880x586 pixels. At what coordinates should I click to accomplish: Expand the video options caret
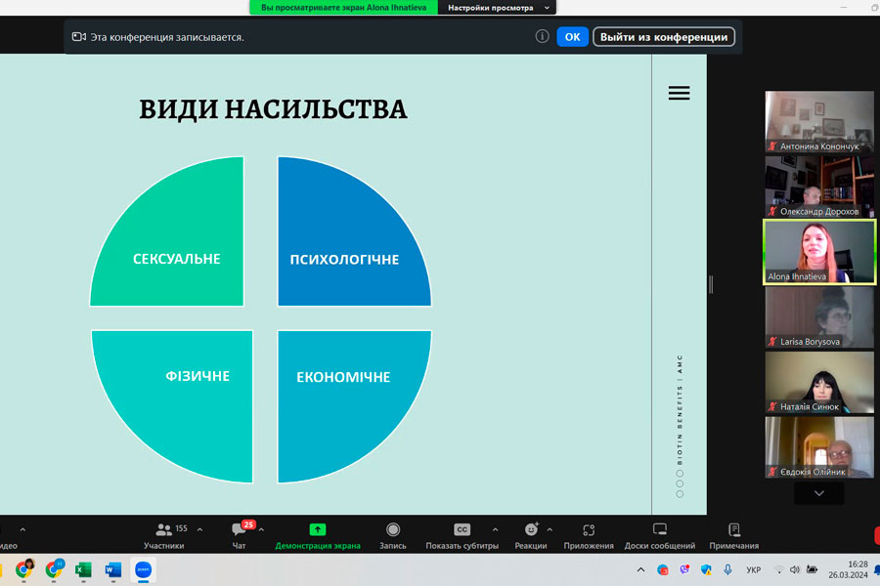click(x=22, y=529)
